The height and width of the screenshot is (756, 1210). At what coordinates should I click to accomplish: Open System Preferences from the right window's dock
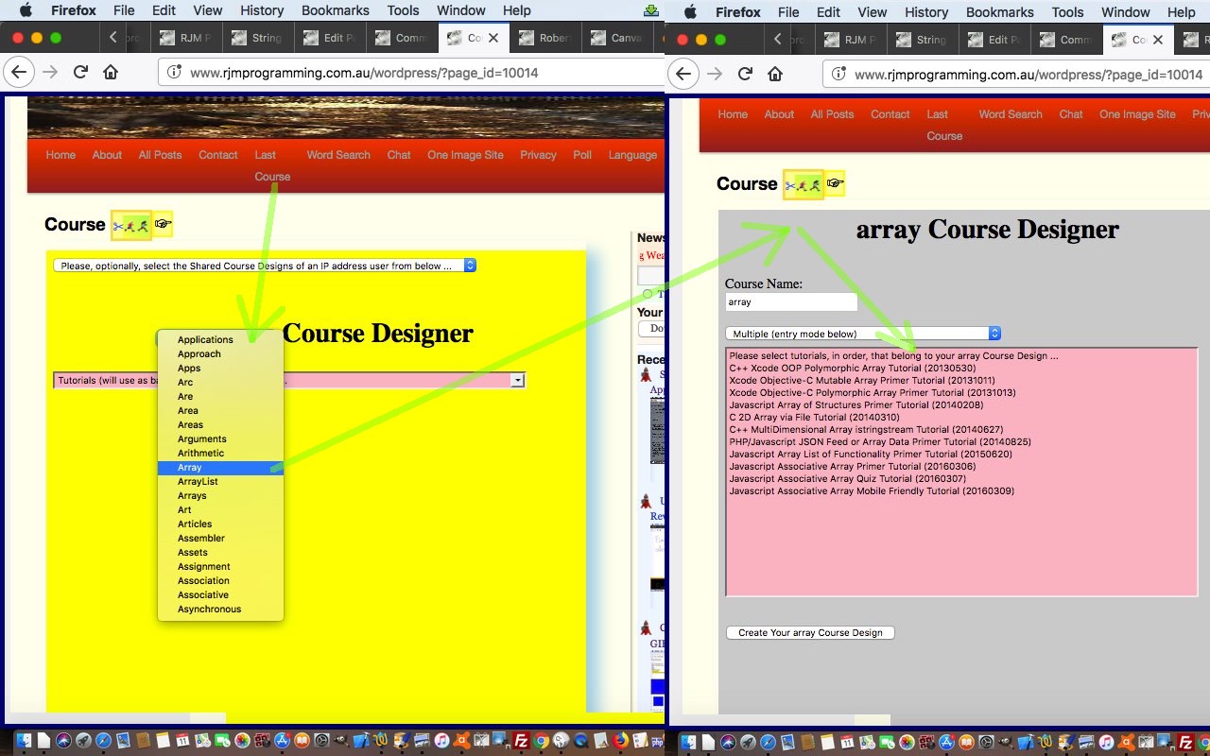coord(987,743)
